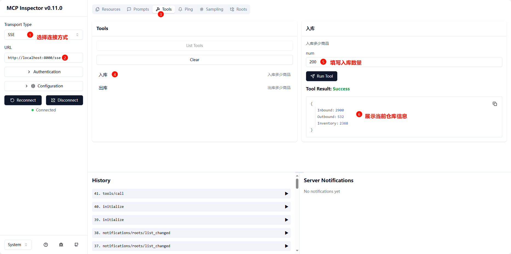511x254 pixels.
Task: Expand the Configuration section
Action: [x=44, y=86]
